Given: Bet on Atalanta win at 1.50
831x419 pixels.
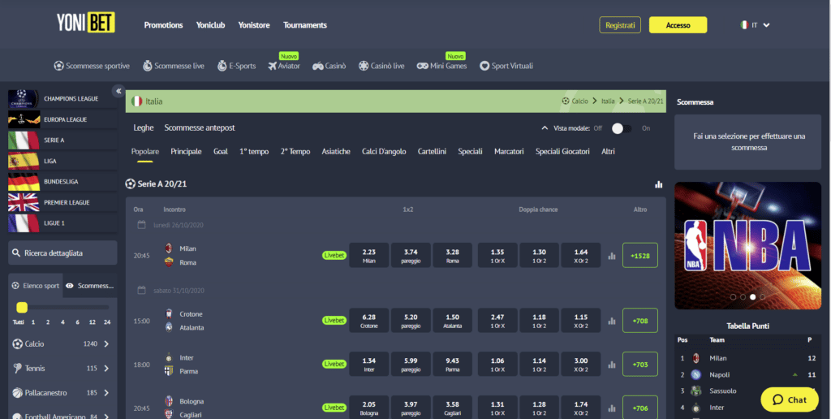Looking at the screenshot, I should coord(452,321).
